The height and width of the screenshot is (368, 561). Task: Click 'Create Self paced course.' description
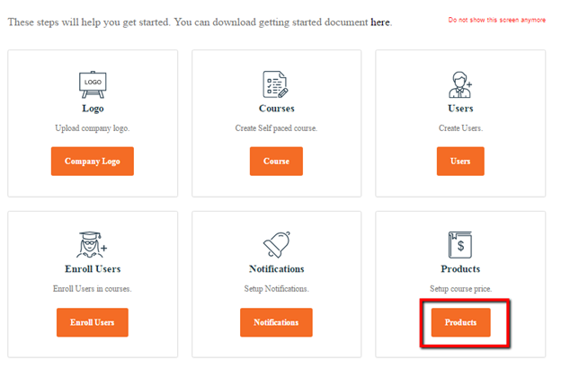[x=276, y=128]
